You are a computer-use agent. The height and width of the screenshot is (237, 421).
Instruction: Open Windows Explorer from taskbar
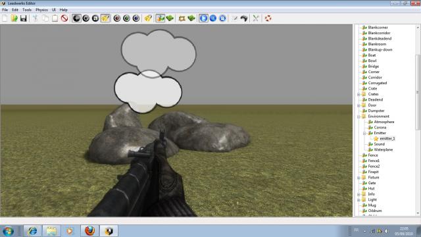(51, 231)
